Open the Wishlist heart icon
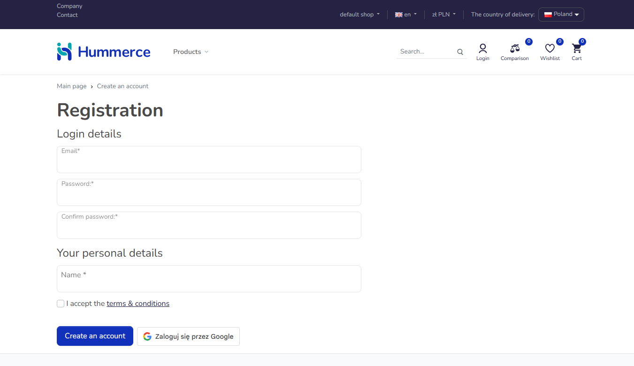This screenshot has height=366, width=634. point(550,48)
